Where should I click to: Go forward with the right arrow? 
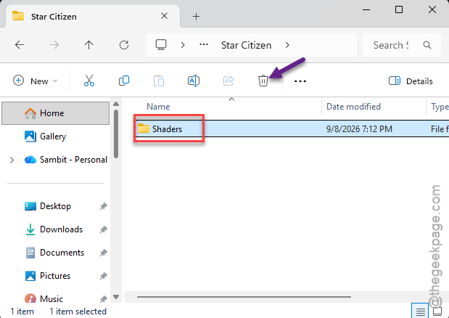tap(54, 45)
